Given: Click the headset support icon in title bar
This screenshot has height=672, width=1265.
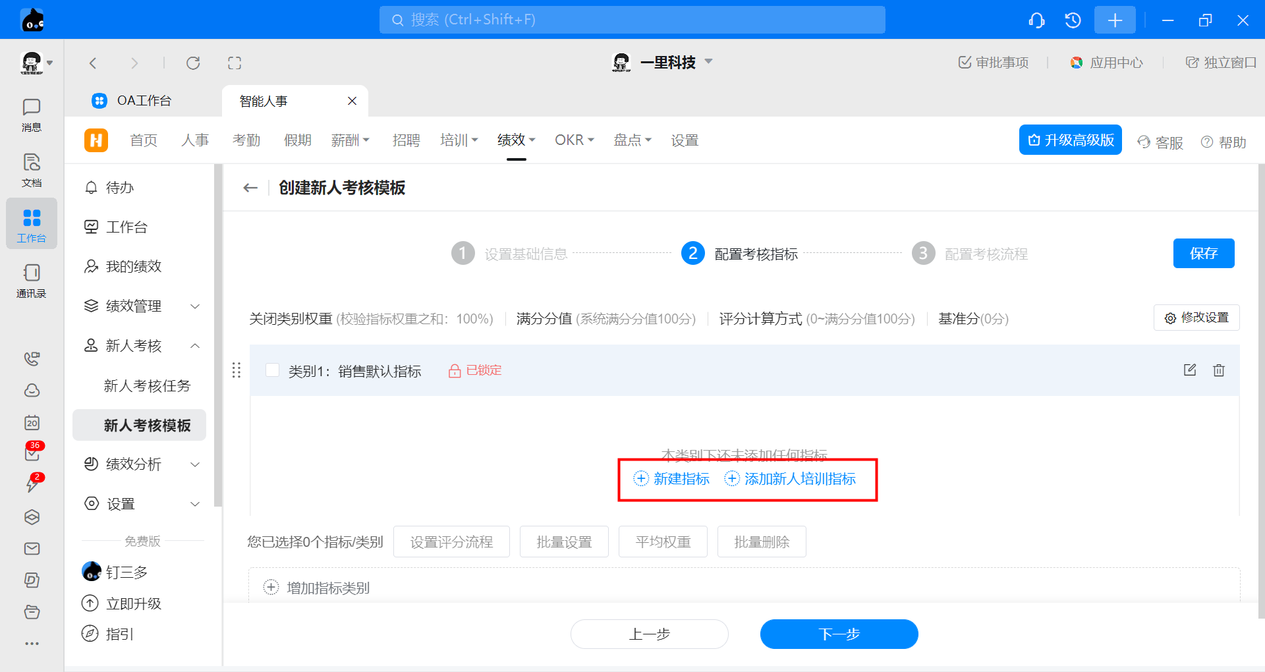Looking at the screenshot, I should [1036, 20].
